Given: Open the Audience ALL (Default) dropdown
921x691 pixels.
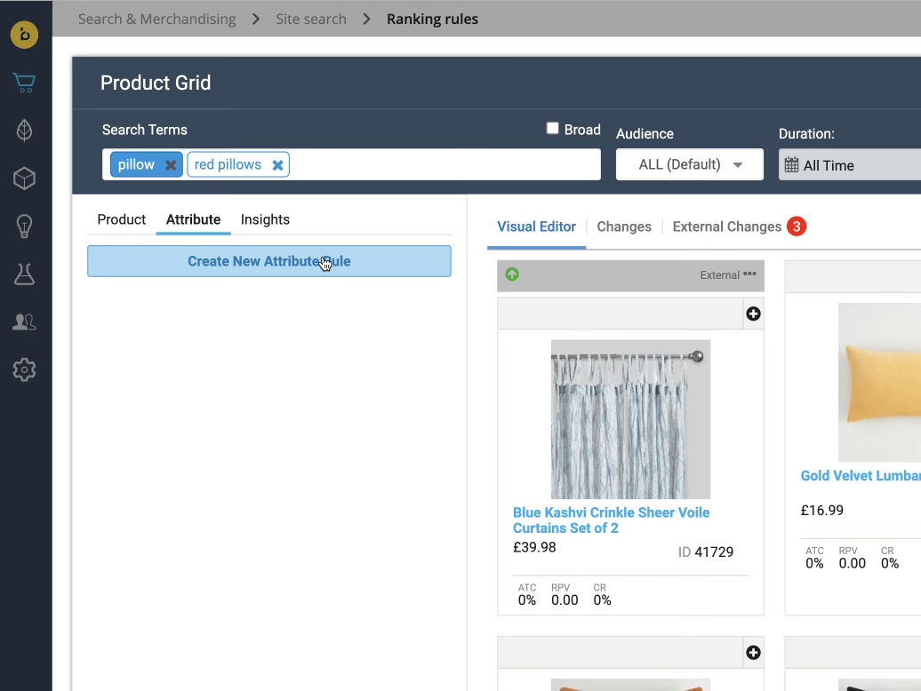Looking at the screenshot, I should pyautogui.click(x=690, y=164).
